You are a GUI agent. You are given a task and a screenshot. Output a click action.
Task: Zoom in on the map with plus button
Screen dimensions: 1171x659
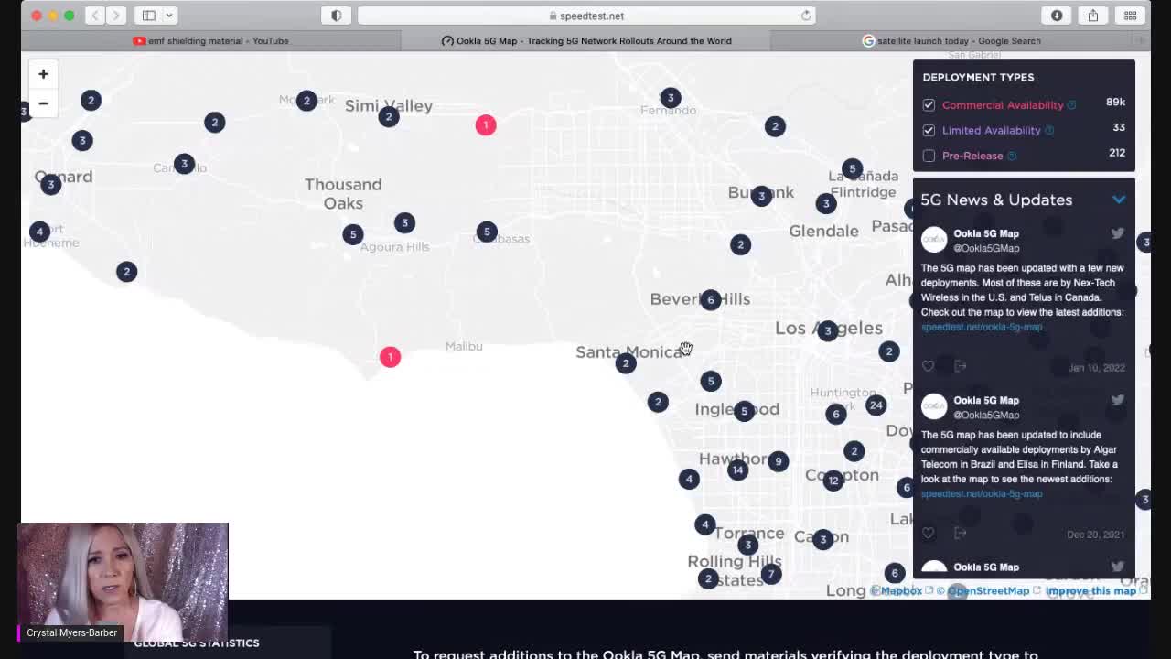(43, 74)
